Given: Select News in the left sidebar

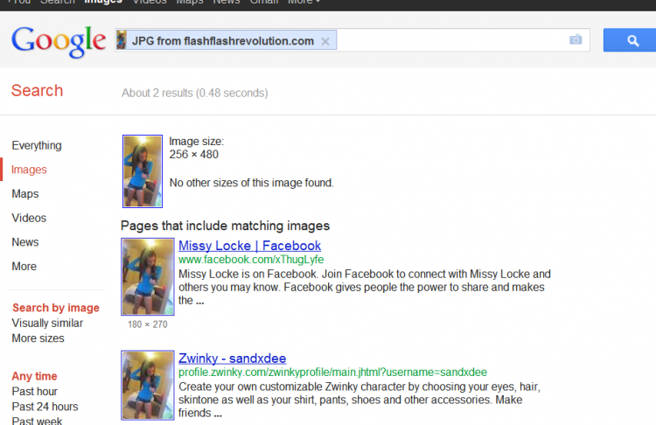Looking at the screenshot, I should (x=25, y=242).
